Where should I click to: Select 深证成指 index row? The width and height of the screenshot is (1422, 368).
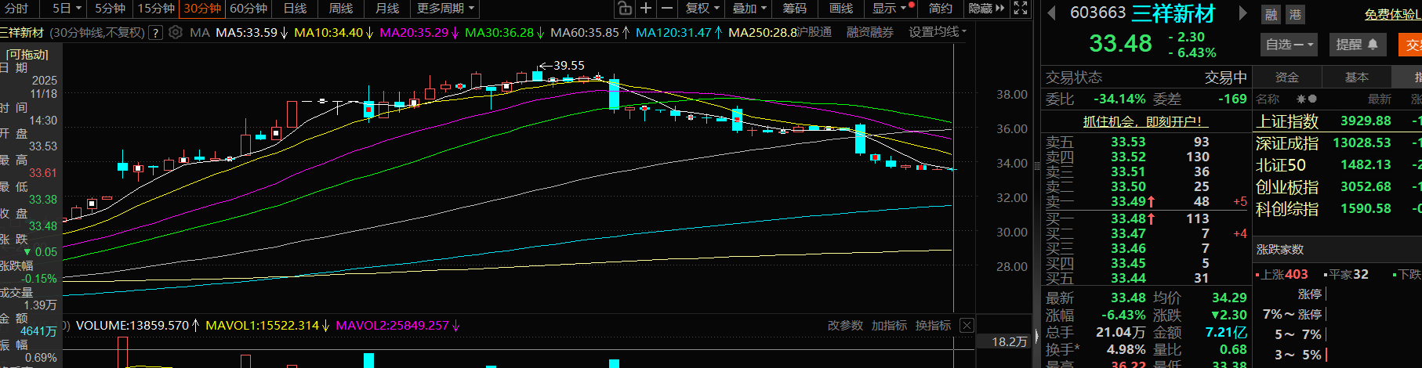[x=1337, y=143]
